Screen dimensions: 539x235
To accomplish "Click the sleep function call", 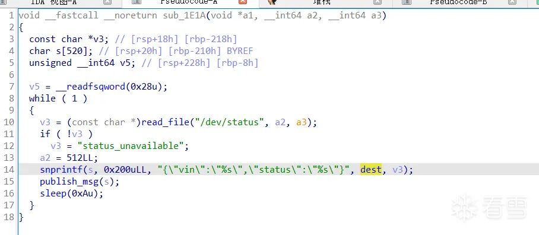I will tap(53, 193).
